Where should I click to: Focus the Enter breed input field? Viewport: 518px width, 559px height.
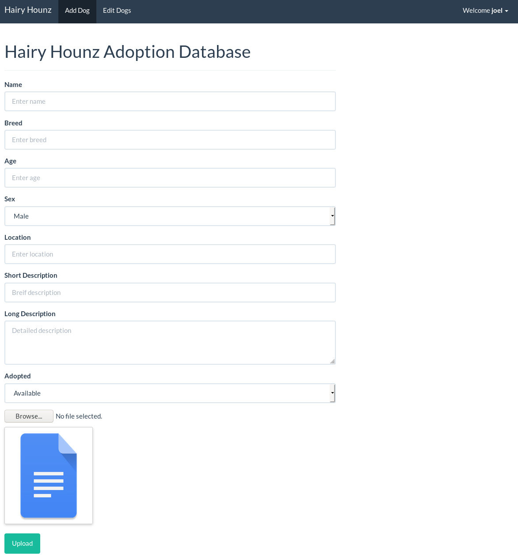[170, 140]
